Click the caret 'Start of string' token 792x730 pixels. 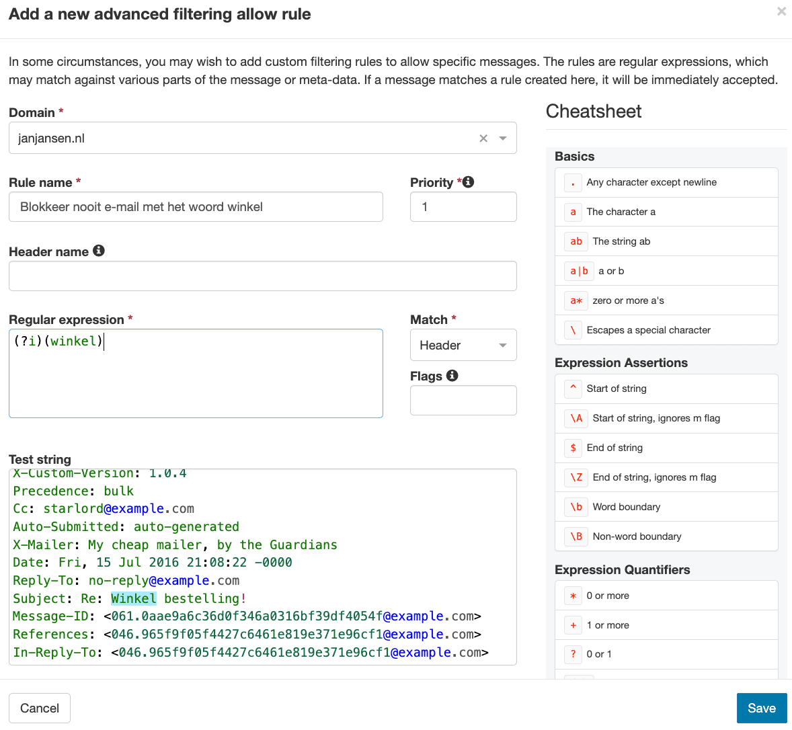(x=573, y=389)
